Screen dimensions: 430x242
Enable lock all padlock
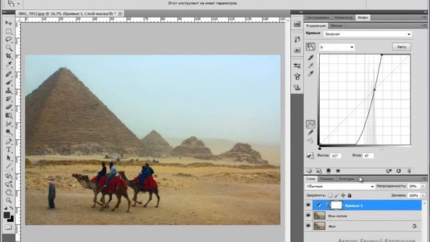349,196
